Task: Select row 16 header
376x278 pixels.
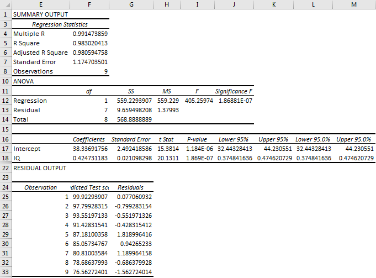Action: coord(6,139)
